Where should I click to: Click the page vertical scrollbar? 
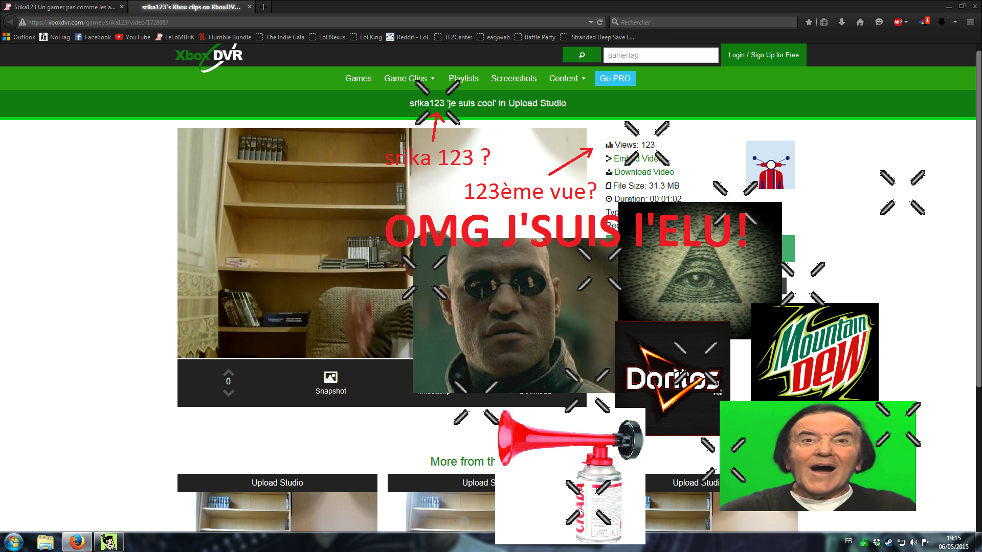pyautogui.click(x=978, y=218)
